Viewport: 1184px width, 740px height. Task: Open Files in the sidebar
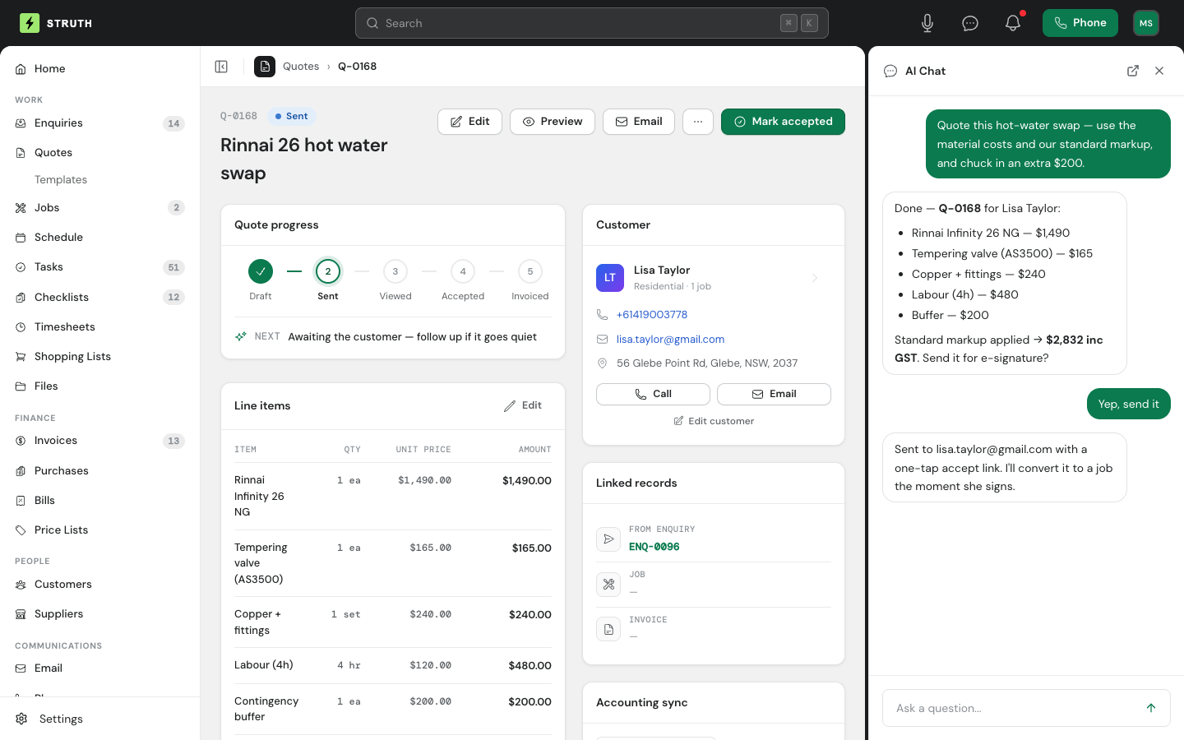99,386
